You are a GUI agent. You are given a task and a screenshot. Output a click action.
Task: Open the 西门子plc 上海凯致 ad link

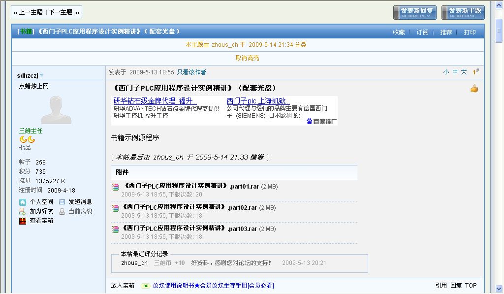pos(258,100)
